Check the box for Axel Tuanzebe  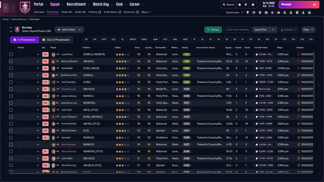pos(11,82)
